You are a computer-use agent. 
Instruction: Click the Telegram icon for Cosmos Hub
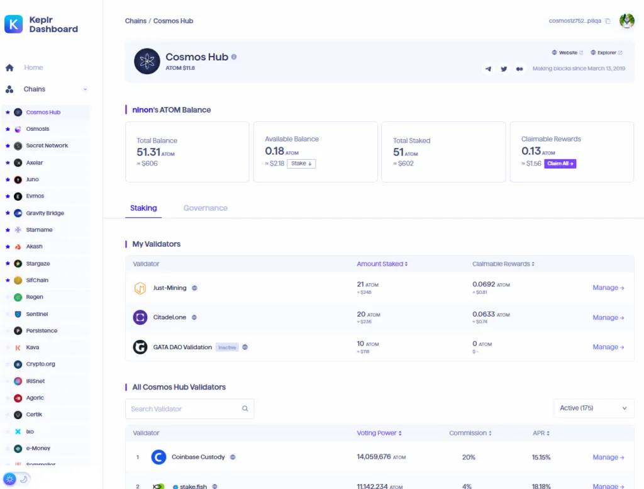click(x=488, y=69)
